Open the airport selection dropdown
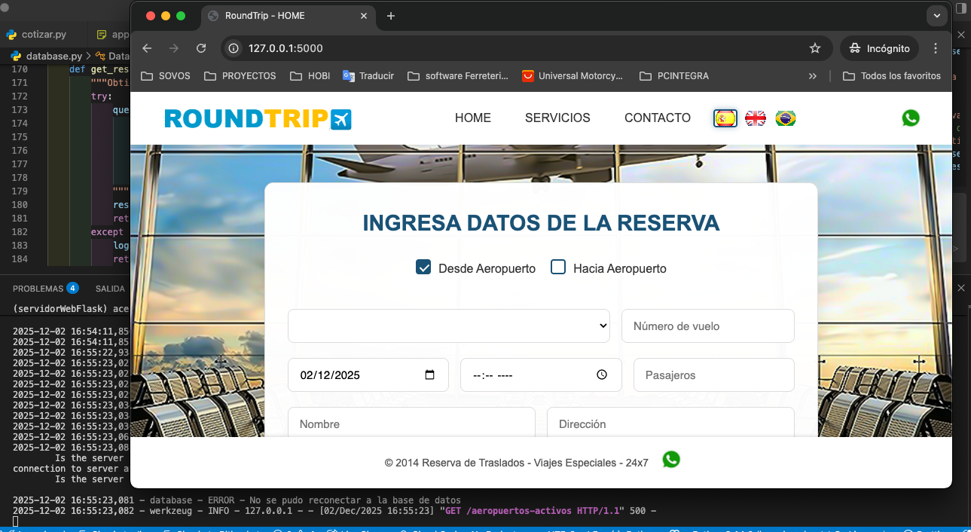This screenshot has height=532, width=971. (449, 326)
